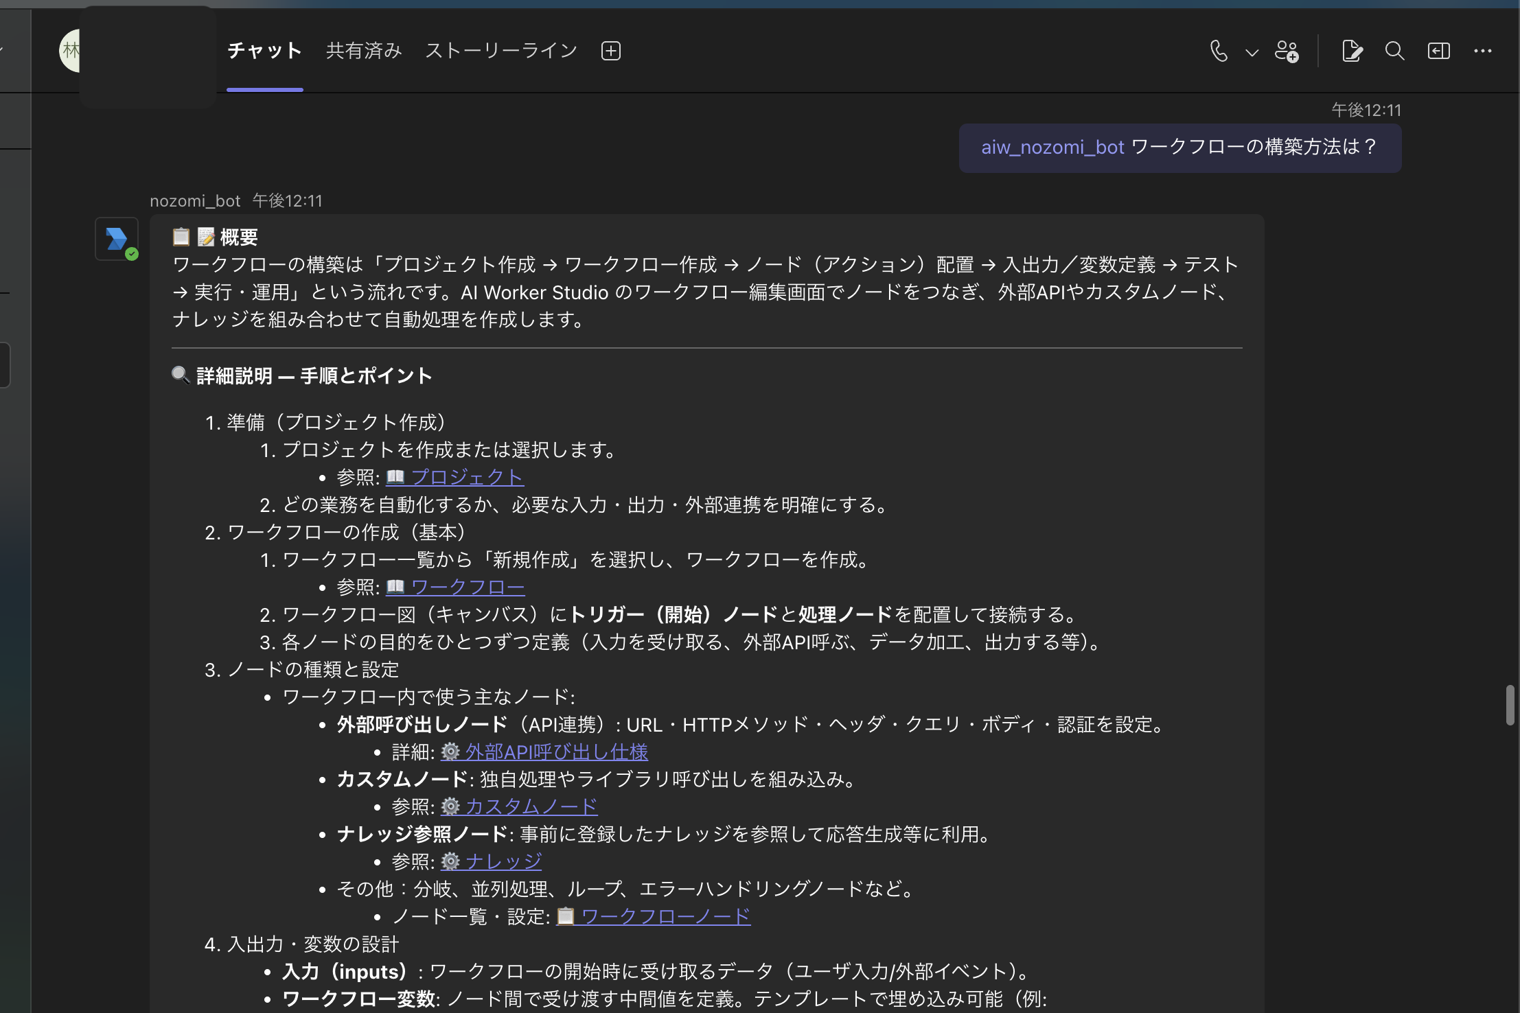Open the more options ellipsis menu
Image resolution: width=1520 pixels, height=1013 pixels.
(x=1483, y=51)
